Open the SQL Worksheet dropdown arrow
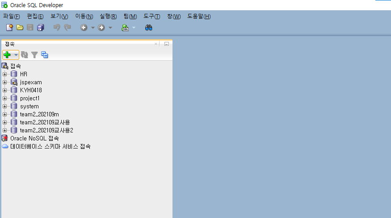The image size is (391, 218). [134, 28]
